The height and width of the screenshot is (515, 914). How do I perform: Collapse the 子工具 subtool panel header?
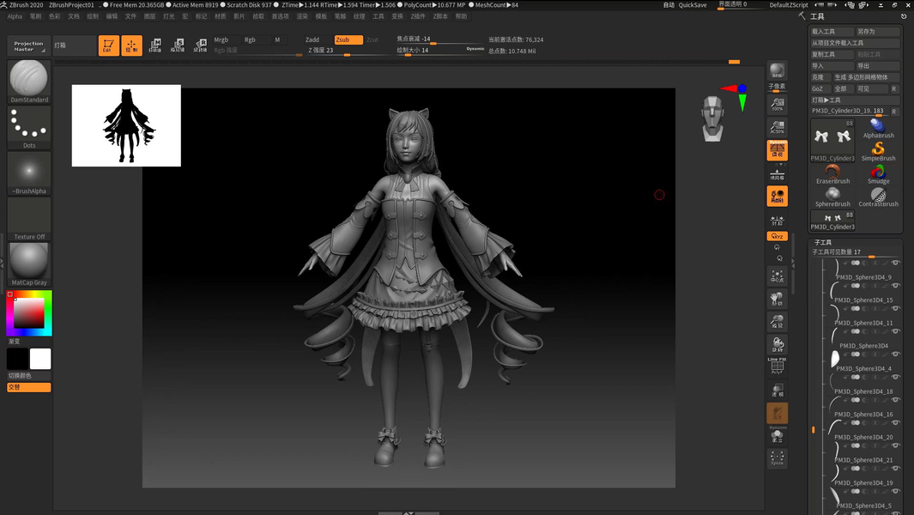(x=822, y=242)
